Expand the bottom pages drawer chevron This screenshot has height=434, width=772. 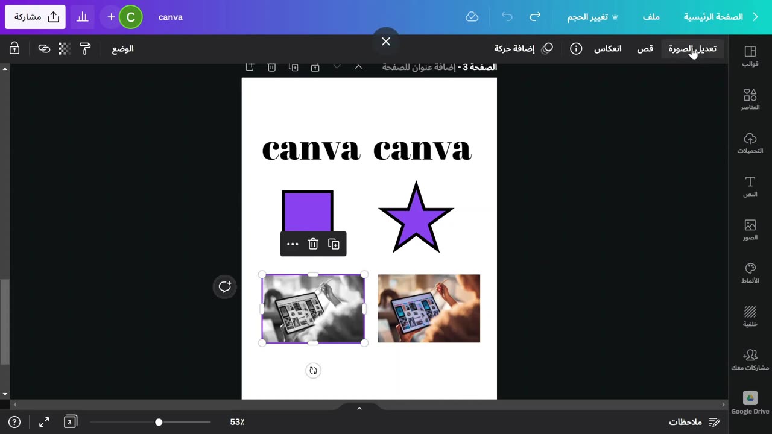pos(359,408)
